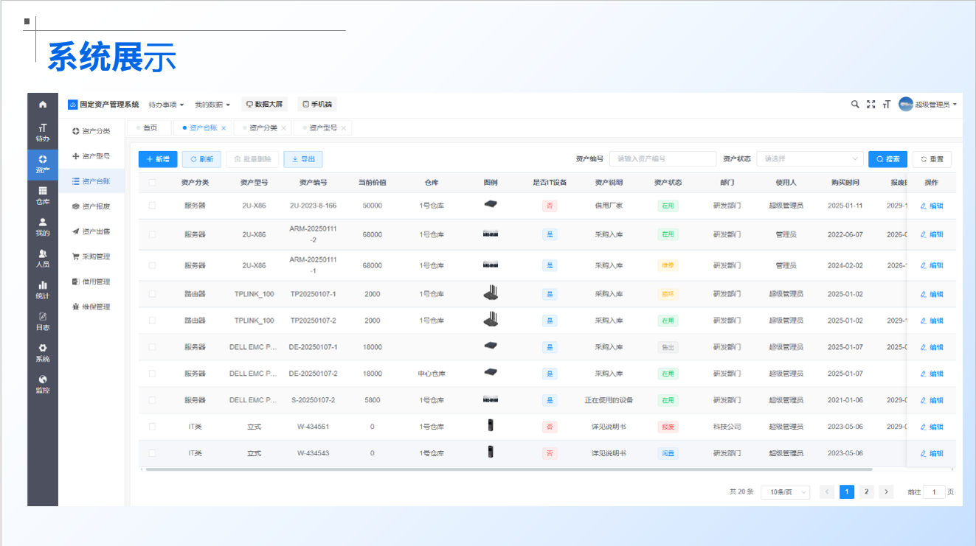The width and height of the screenshot is (976, 546).
Task: Open 资产型号 in the submenu
Action: [91, 156]
